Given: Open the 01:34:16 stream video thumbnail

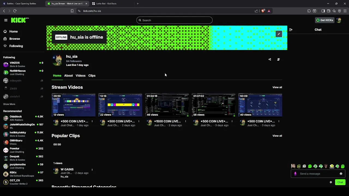Looking at the screenshot, I should click(x=167, y=105).
